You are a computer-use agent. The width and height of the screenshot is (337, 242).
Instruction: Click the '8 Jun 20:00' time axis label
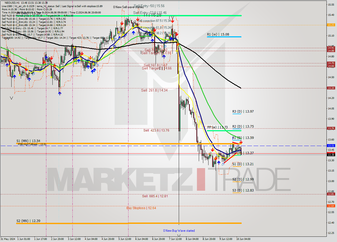209,239
